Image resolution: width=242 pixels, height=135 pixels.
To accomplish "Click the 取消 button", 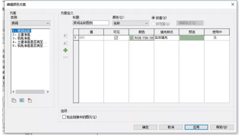I will coord(171,127).
